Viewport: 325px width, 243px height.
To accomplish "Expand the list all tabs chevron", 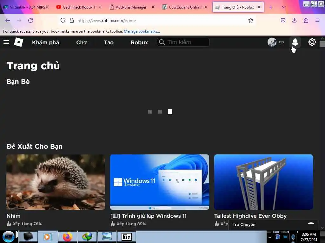I will [x=284, y=7].
